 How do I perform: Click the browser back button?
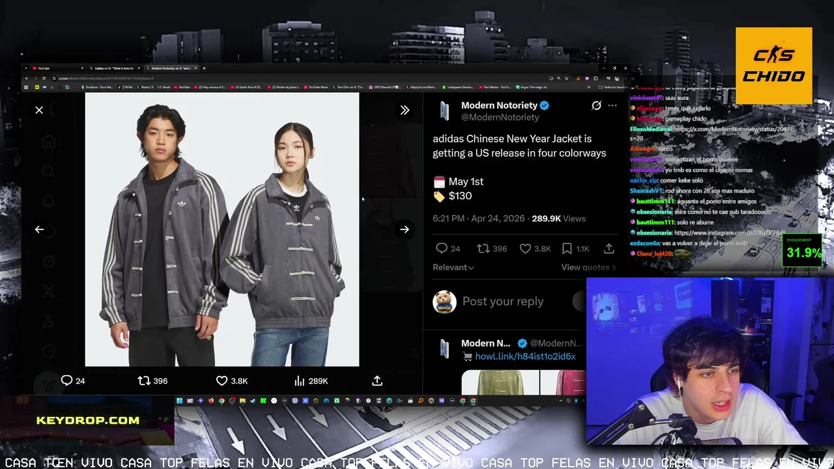[27, 78]
